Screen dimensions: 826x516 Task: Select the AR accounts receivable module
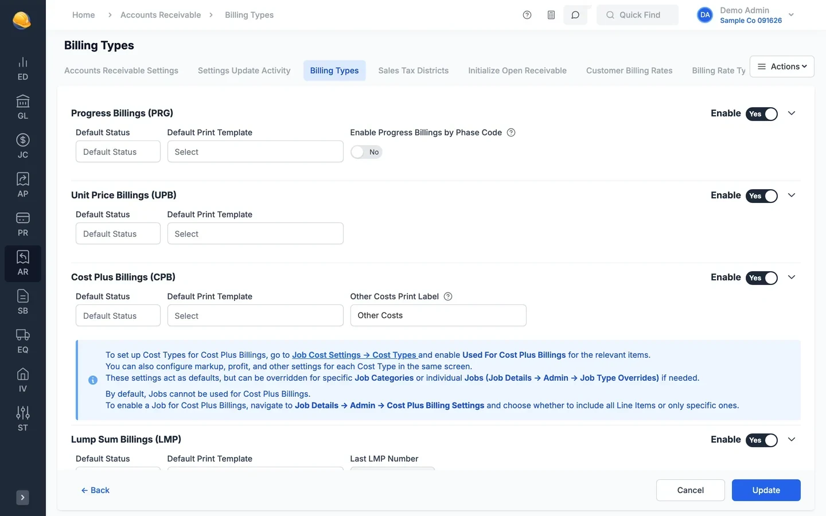(23, 264)
